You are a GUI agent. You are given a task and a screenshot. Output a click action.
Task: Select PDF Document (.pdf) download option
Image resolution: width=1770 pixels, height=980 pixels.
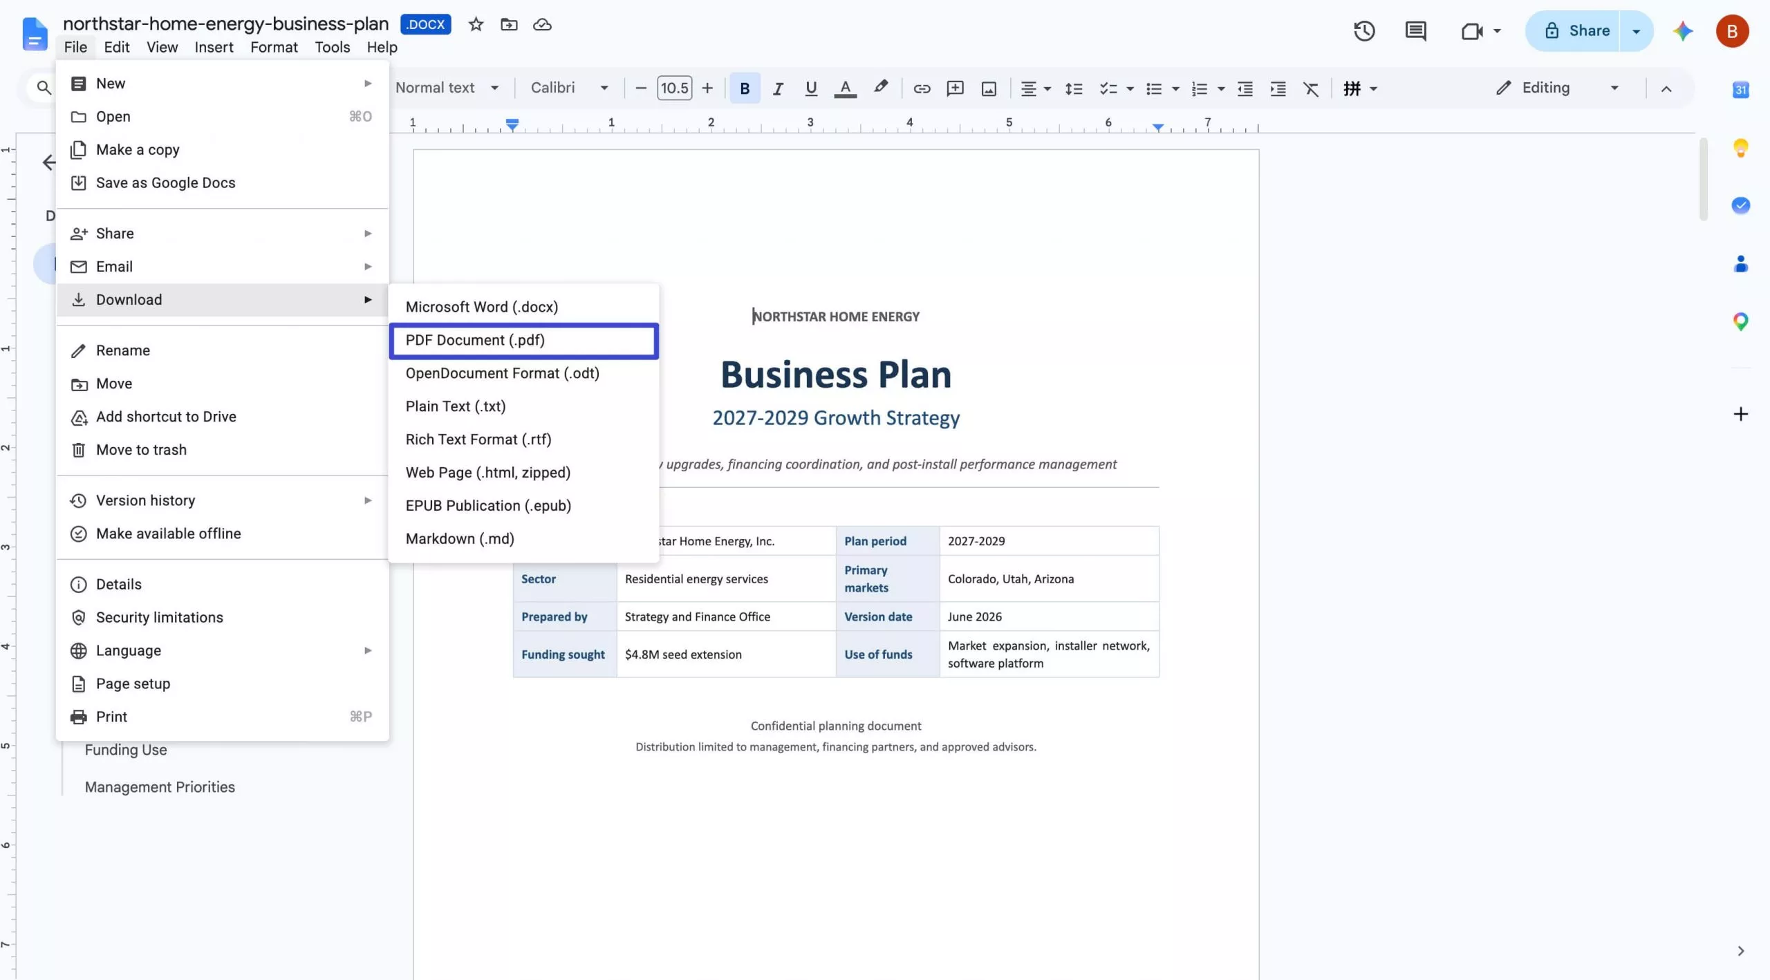point(523,340)
